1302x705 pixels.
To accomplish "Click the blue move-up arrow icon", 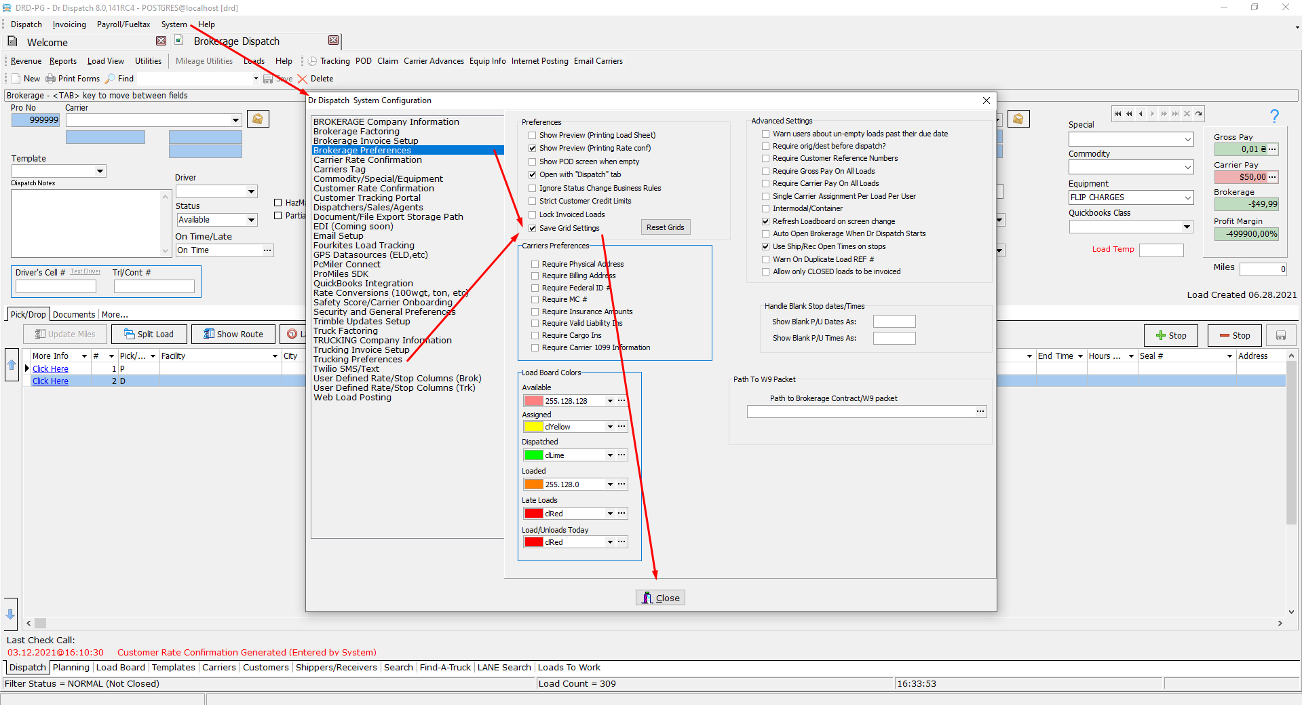I will [x=11, y=365].
